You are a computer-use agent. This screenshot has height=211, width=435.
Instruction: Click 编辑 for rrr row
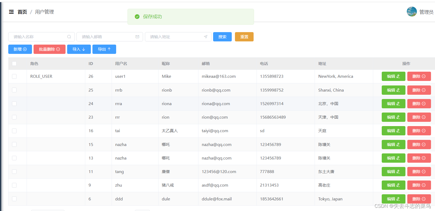coord(393,117)
